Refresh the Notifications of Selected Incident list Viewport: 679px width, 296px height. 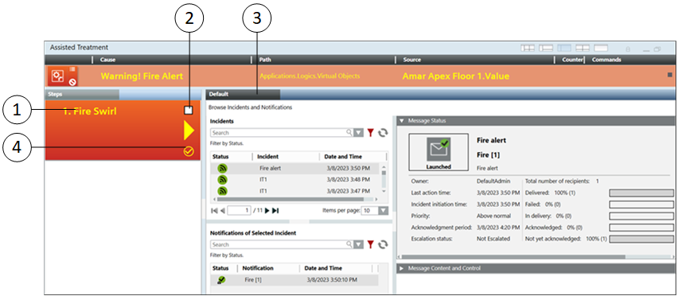(x=382, y=244)
